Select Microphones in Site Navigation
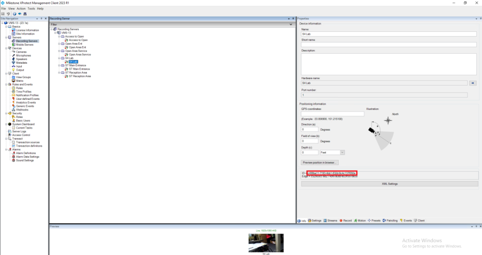This screenshot has width=482, height=255. [23, 55]
